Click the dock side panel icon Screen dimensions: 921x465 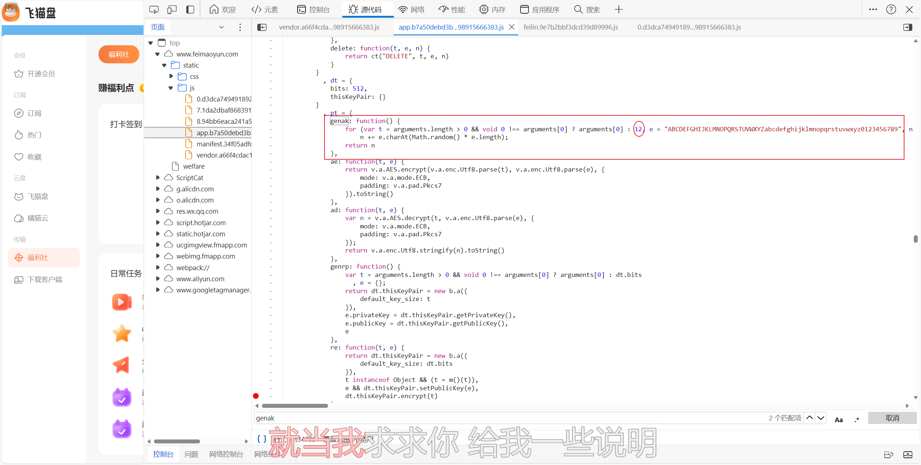point(190,10)
